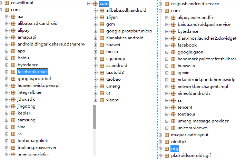Expand the ss.android package

[95, 66]
